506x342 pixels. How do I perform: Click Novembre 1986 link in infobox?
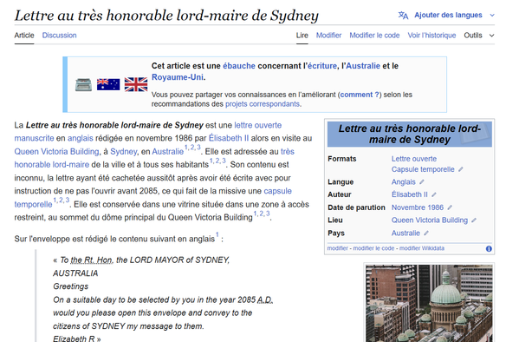(x=418, y=207)
